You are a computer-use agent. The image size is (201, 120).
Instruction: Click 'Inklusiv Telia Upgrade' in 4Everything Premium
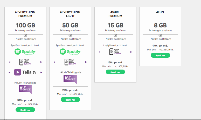(25, 83)
